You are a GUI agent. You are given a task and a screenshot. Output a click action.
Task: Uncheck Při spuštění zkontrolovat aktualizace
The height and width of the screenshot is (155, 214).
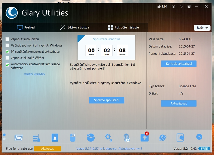7,52
